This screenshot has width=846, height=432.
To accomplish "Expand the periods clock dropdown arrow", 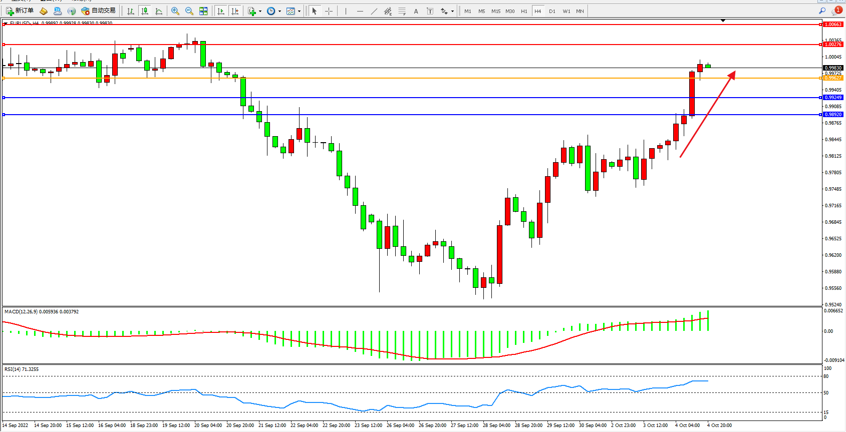I will [x=279, y=11].
